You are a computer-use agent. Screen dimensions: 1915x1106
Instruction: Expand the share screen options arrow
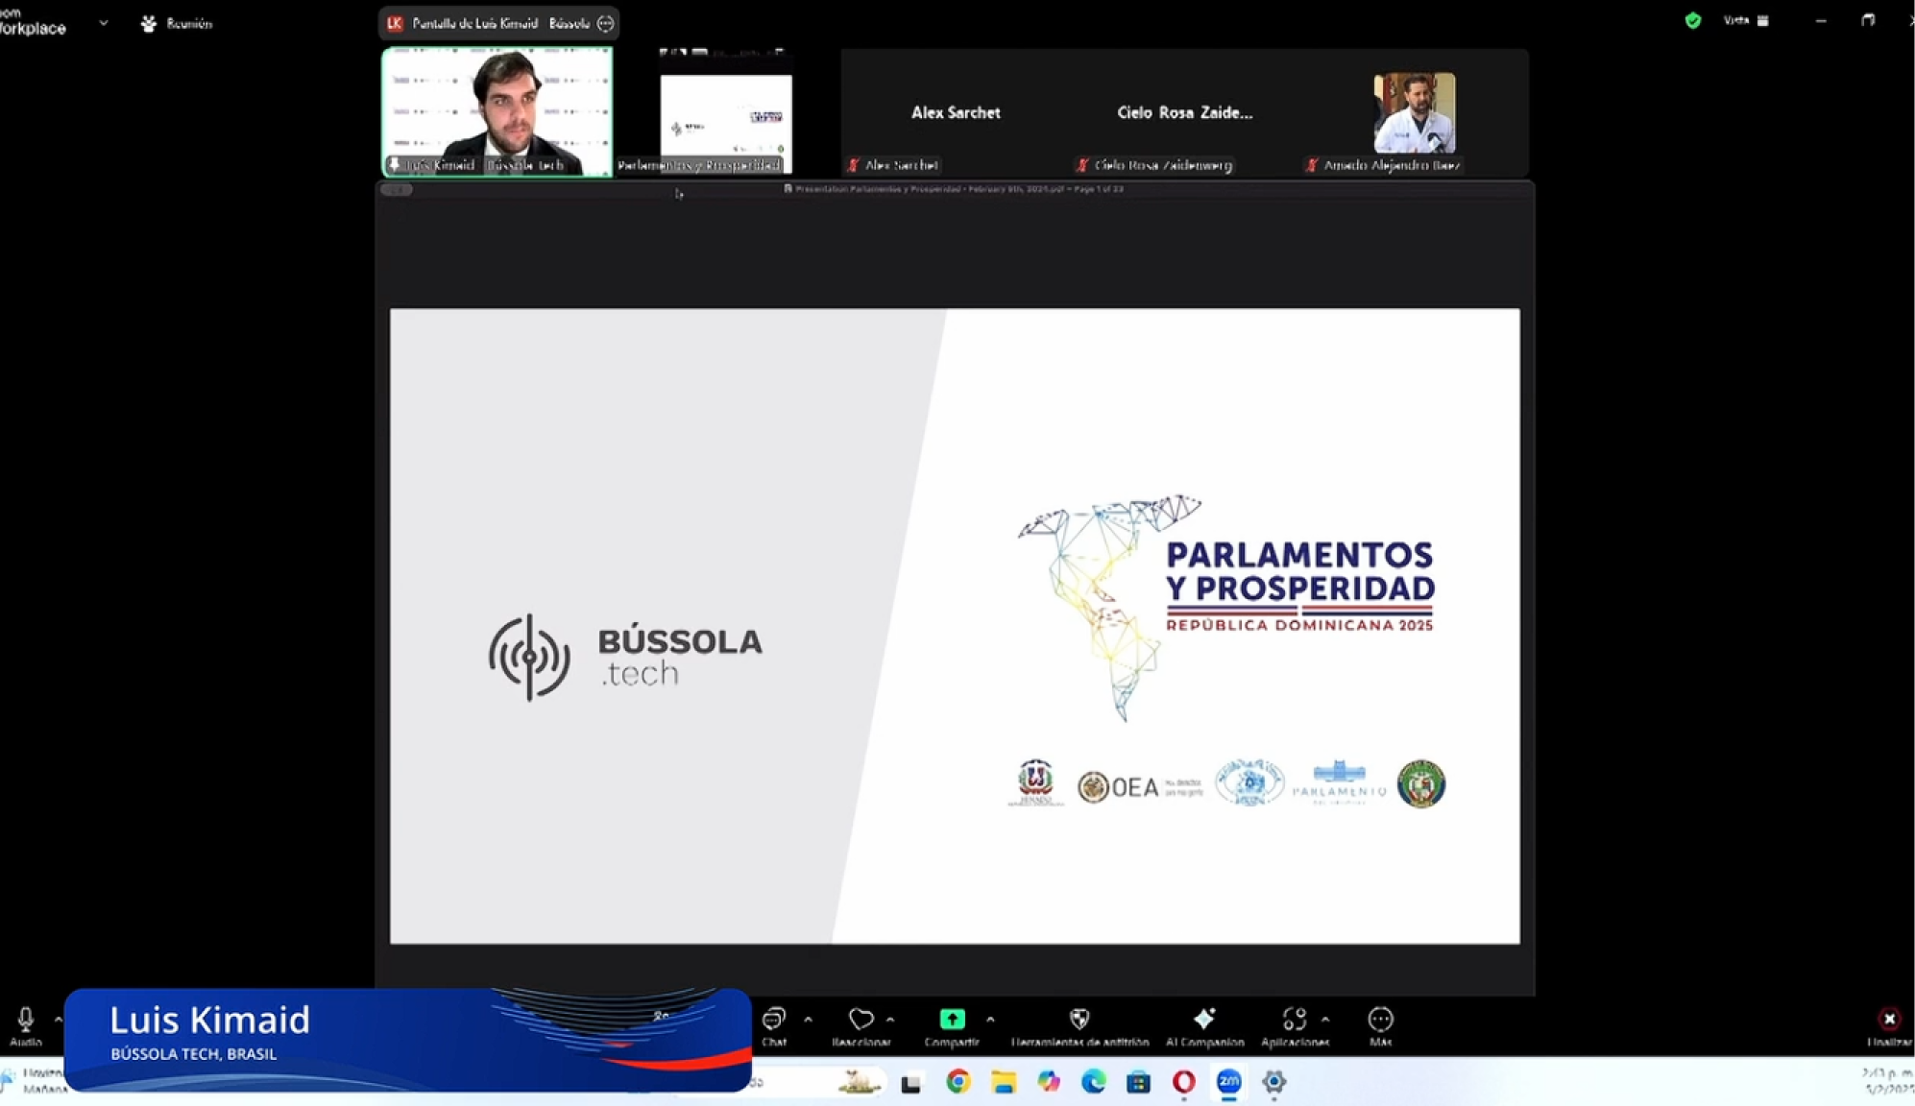tap(990, 1020)
